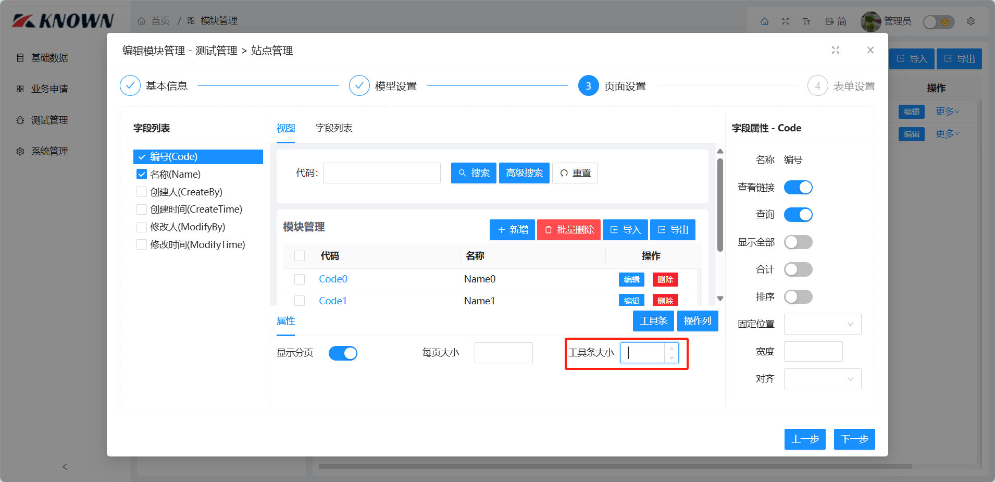Go to step 1 基本信息

click(154, 86)
